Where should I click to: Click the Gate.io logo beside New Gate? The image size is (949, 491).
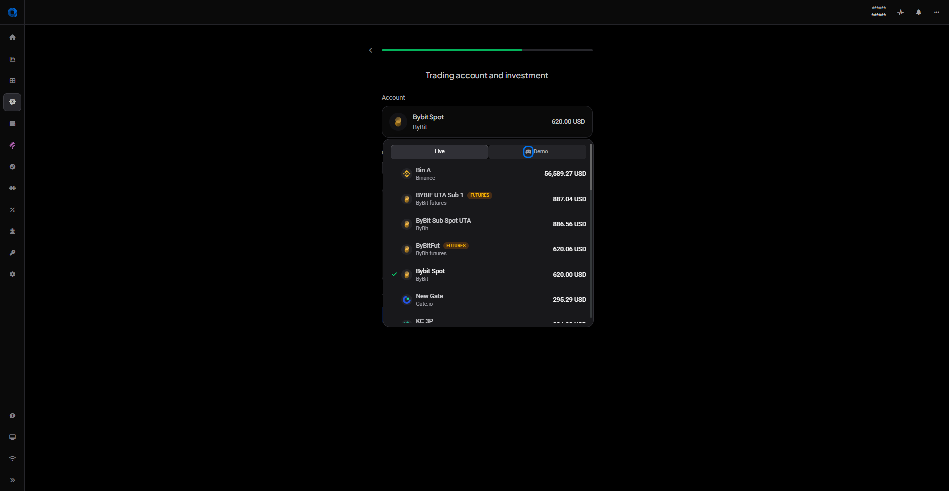tap(407, 300)
